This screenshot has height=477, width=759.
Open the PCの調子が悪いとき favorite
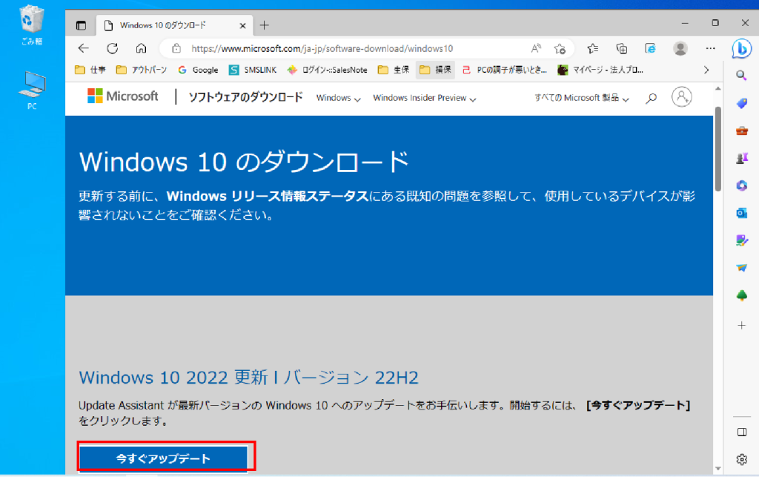pos(504,70)
